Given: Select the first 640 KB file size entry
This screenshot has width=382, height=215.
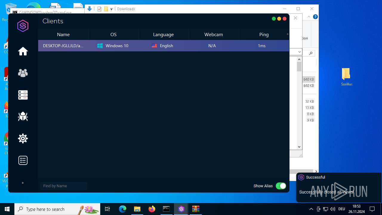Looking at the screenshot, I should click(x=309, y=79).
